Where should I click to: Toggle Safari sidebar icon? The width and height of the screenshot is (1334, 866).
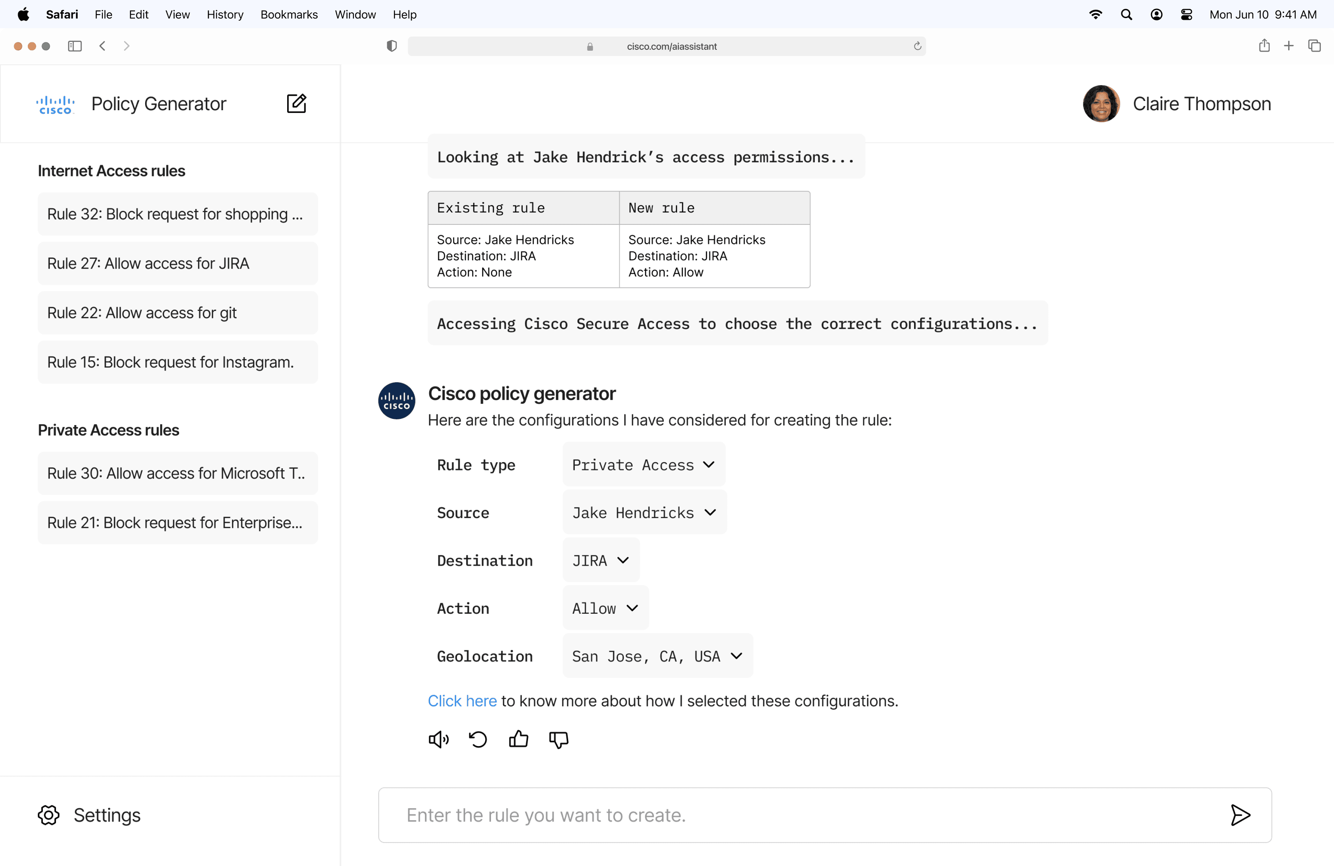75,46
